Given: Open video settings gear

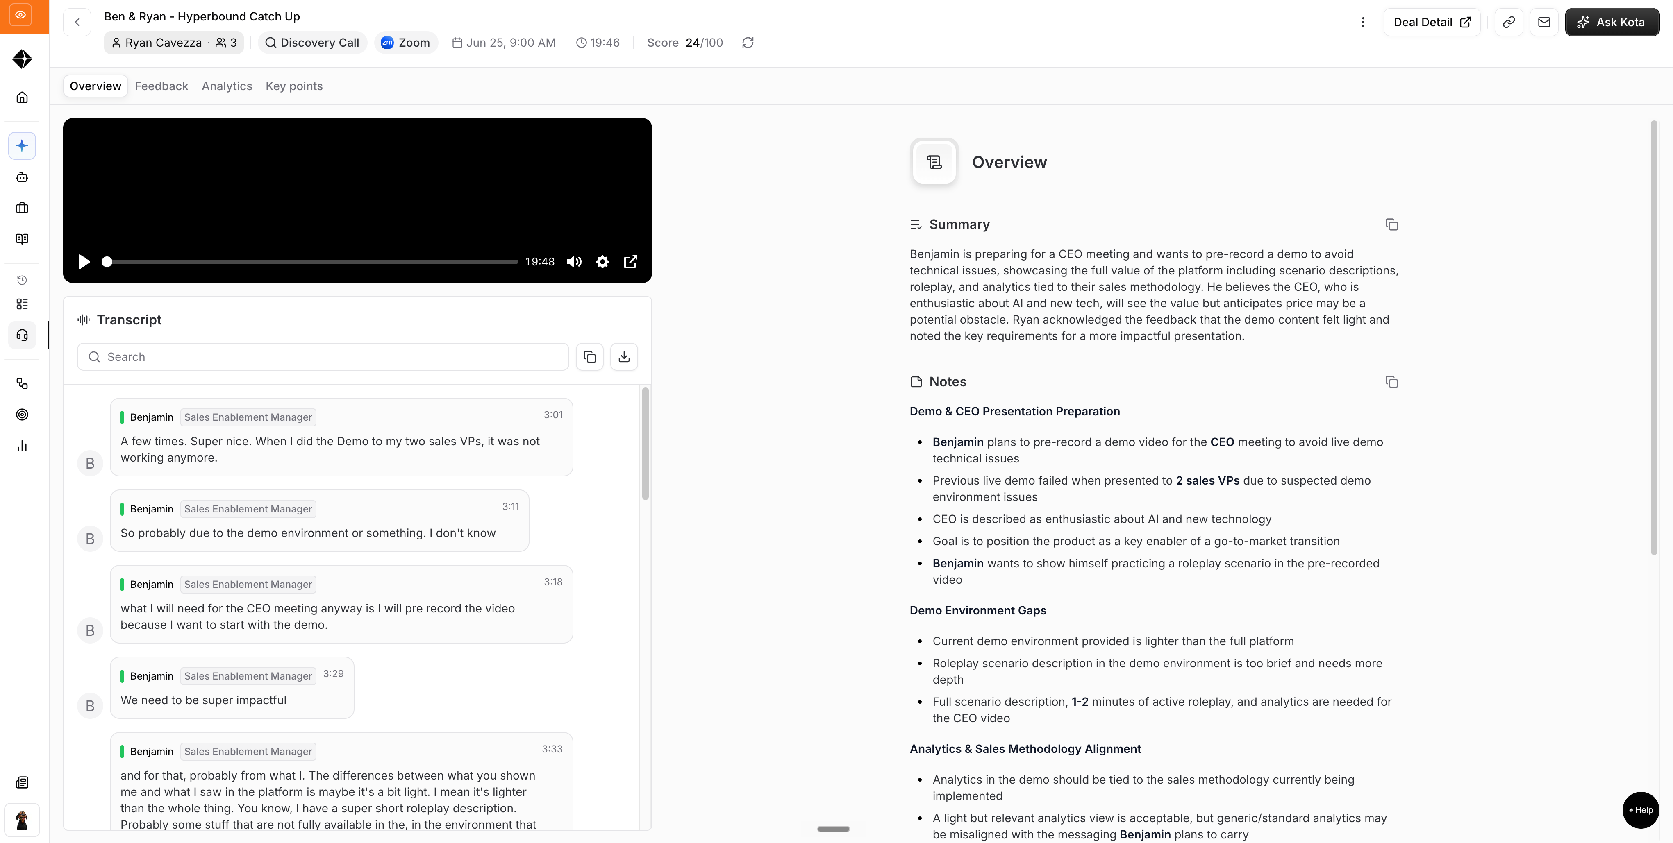Looking at the screenshot, I should pyautogui.click(x=602, y=261).
